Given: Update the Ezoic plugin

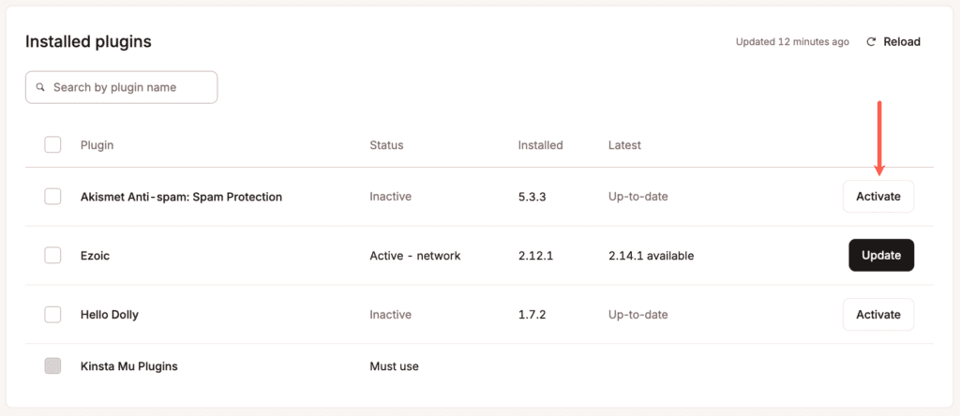Looking at the screenshot, I should [880, 256].
